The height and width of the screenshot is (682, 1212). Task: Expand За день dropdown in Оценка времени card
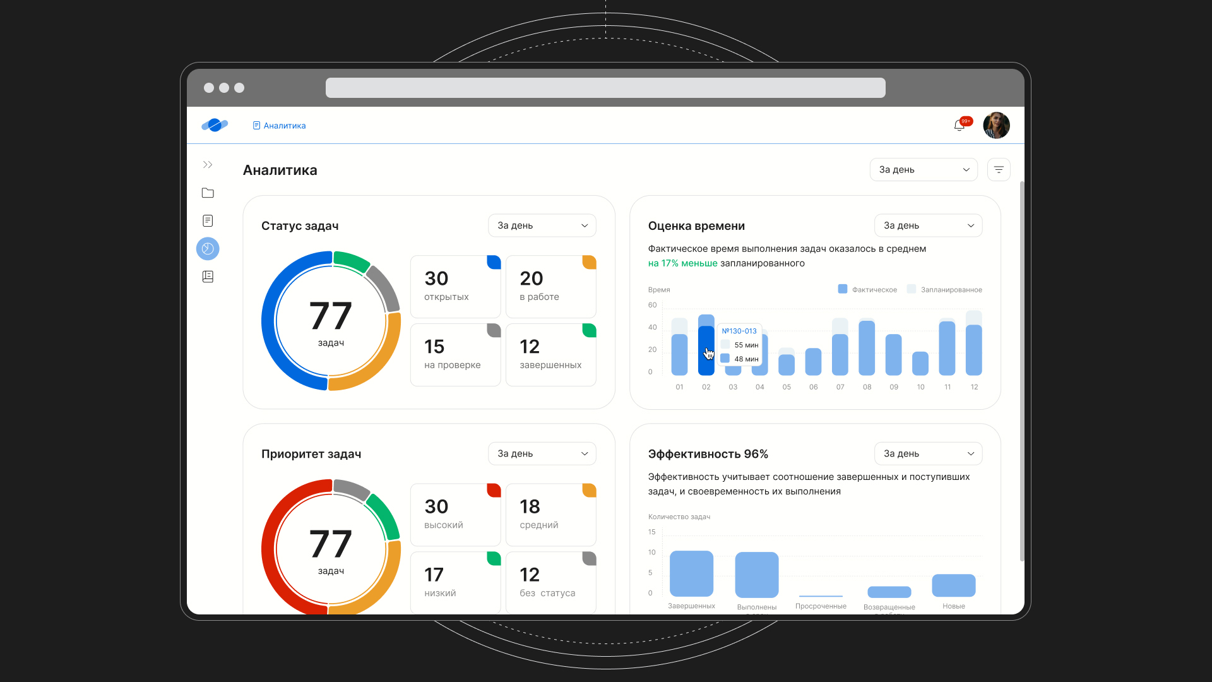click(x=928, y=225)
